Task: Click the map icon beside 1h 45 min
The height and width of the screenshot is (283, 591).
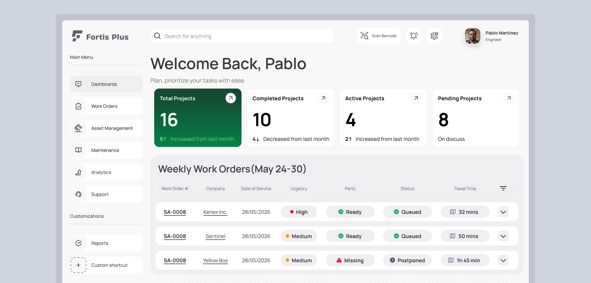Action: 451,260
